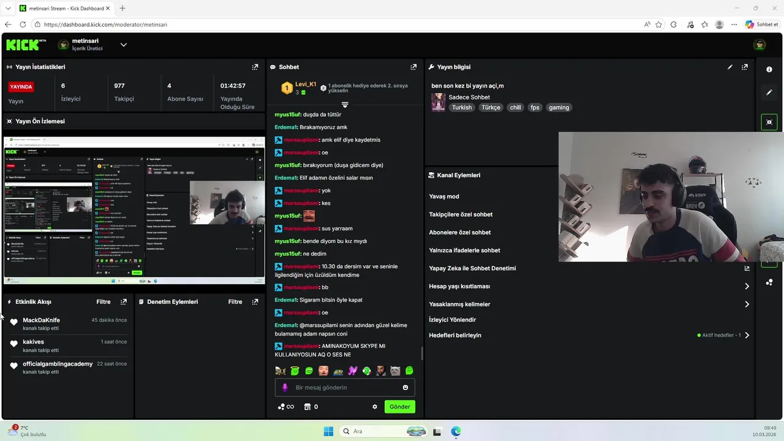
Task: Open the profile avatar menu top right
Action: pos(759,45)
